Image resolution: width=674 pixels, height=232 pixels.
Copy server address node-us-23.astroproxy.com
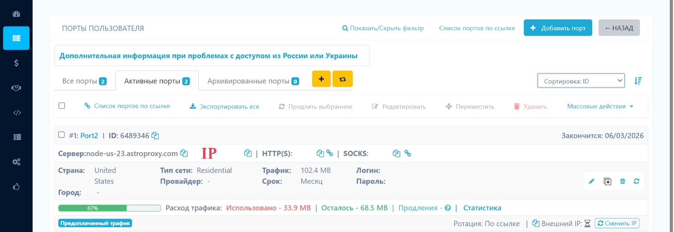(184, 153)
